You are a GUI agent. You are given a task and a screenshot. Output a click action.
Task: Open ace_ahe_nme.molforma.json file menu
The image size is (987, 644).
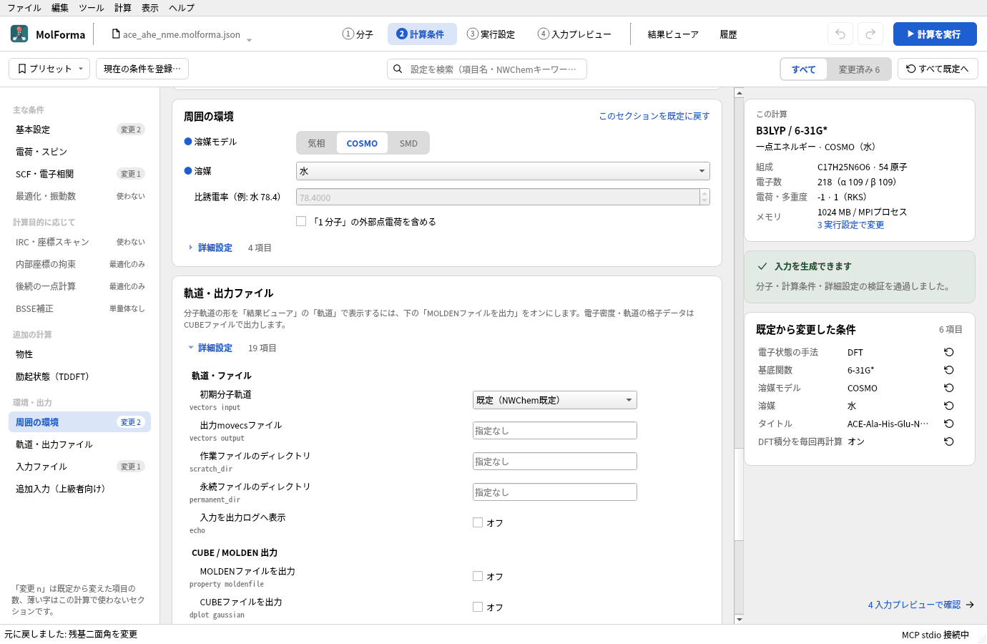(x=182, y=34)
